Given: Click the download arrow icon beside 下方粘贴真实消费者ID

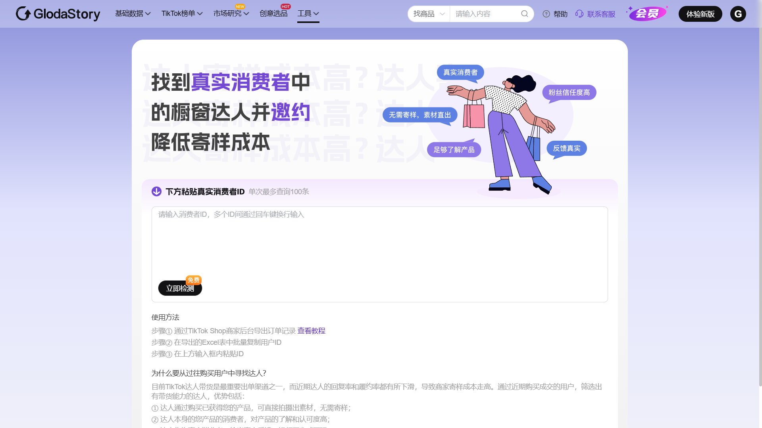Looking at the screenshot, I should point(156,191).
